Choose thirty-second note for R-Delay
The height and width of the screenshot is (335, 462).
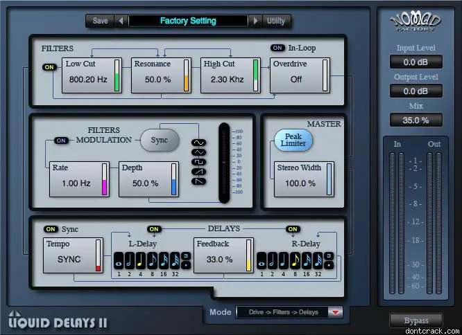[x=318, y=260]
